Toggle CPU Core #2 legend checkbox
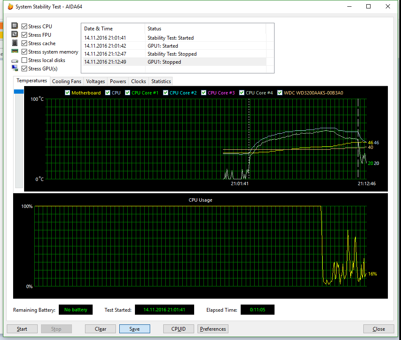This screenshot has width=401, height=340. pyautogui.click(x=166, y=92)
